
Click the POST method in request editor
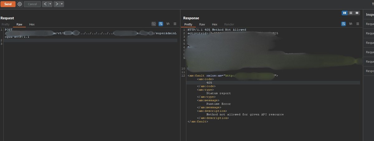tap(9, 30)
